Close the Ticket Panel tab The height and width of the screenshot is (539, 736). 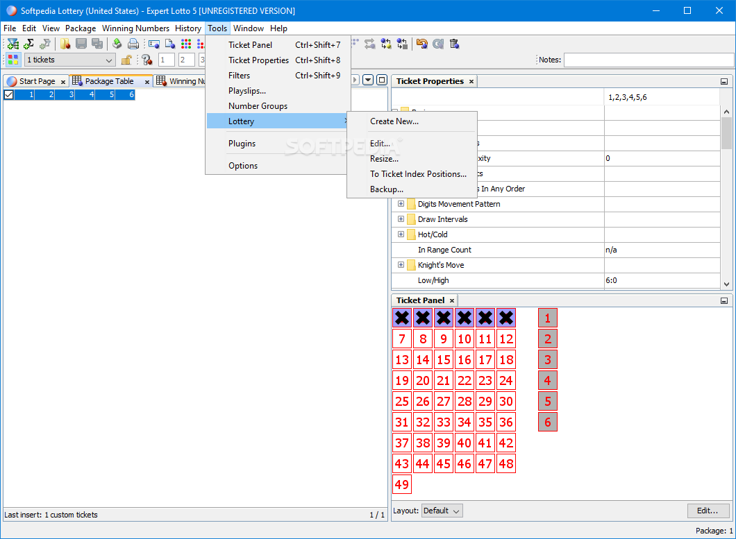[452, 300]
